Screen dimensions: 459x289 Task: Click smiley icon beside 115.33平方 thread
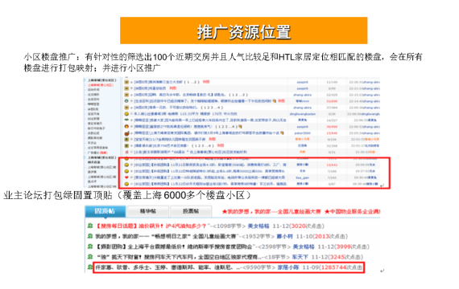point(126,113)
